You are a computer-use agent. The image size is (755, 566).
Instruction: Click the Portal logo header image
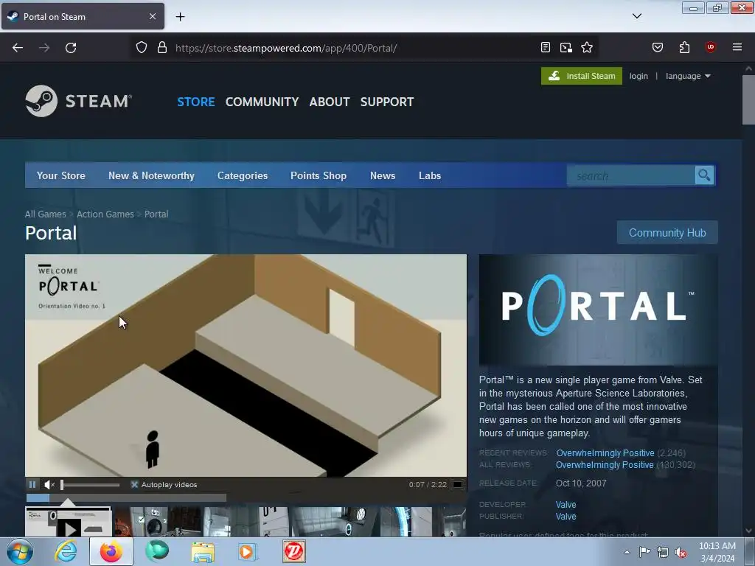598,310
